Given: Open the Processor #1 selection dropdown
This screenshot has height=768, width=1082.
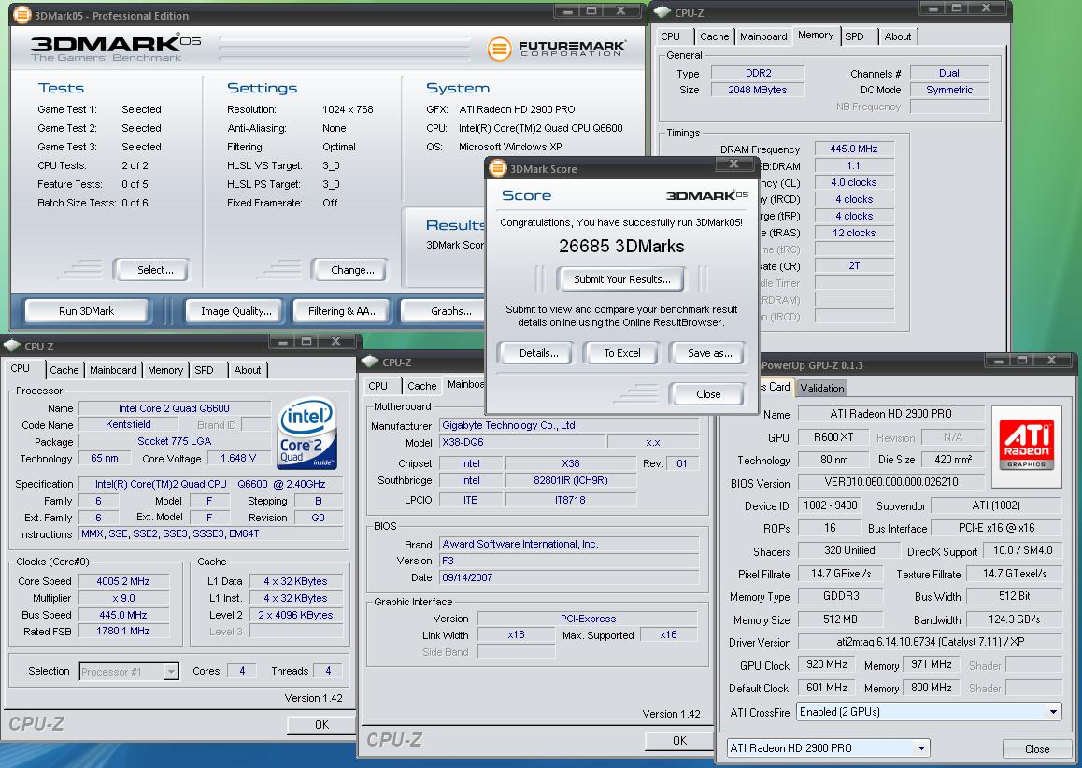Looking at the screenshot, I should coord(129,672).
